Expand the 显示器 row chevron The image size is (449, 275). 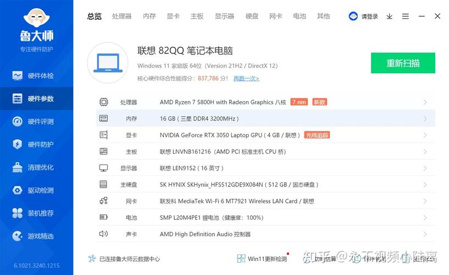pyautogui.click(x=425, y=168)
